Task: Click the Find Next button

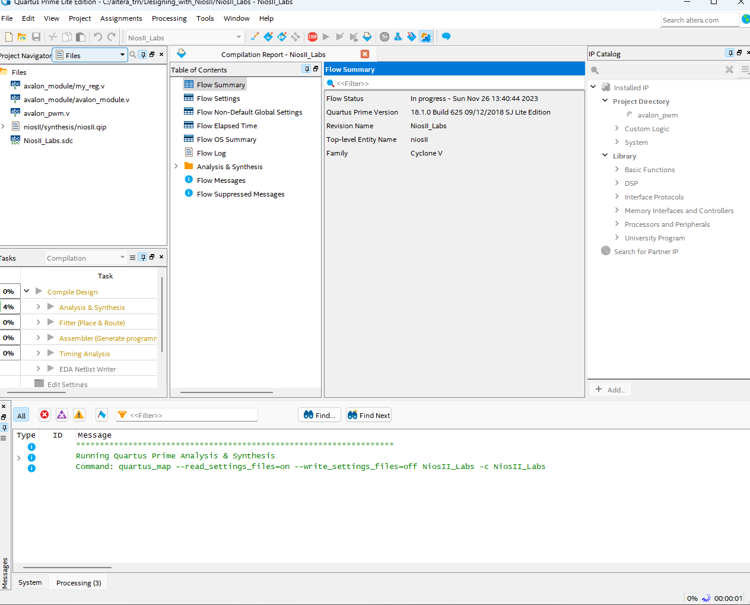Action: click(x=368, y=415)
